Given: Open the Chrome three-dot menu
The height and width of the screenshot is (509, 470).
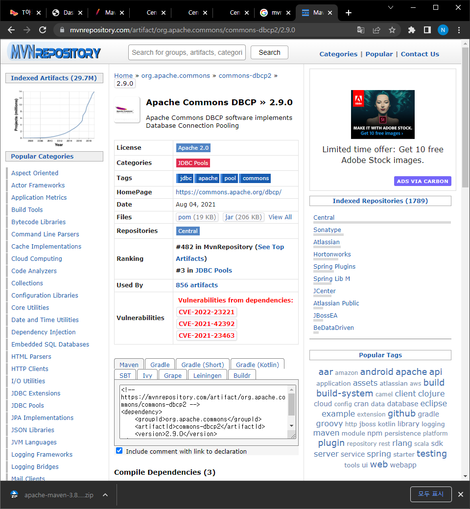Looking at the screenshot, I should click(459, 30).
